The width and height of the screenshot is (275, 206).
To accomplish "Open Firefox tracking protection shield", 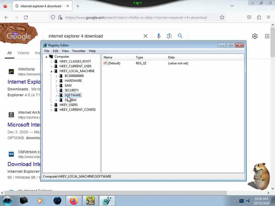I will click(53, 17).
